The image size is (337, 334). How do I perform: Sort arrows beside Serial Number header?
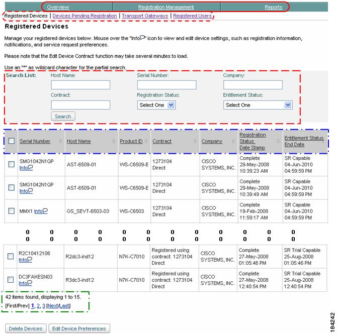tap(60, 141)
